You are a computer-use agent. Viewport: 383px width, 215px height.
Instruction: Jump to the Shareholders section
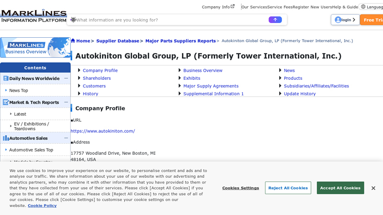pyautogui.click(x=97, y=78)
